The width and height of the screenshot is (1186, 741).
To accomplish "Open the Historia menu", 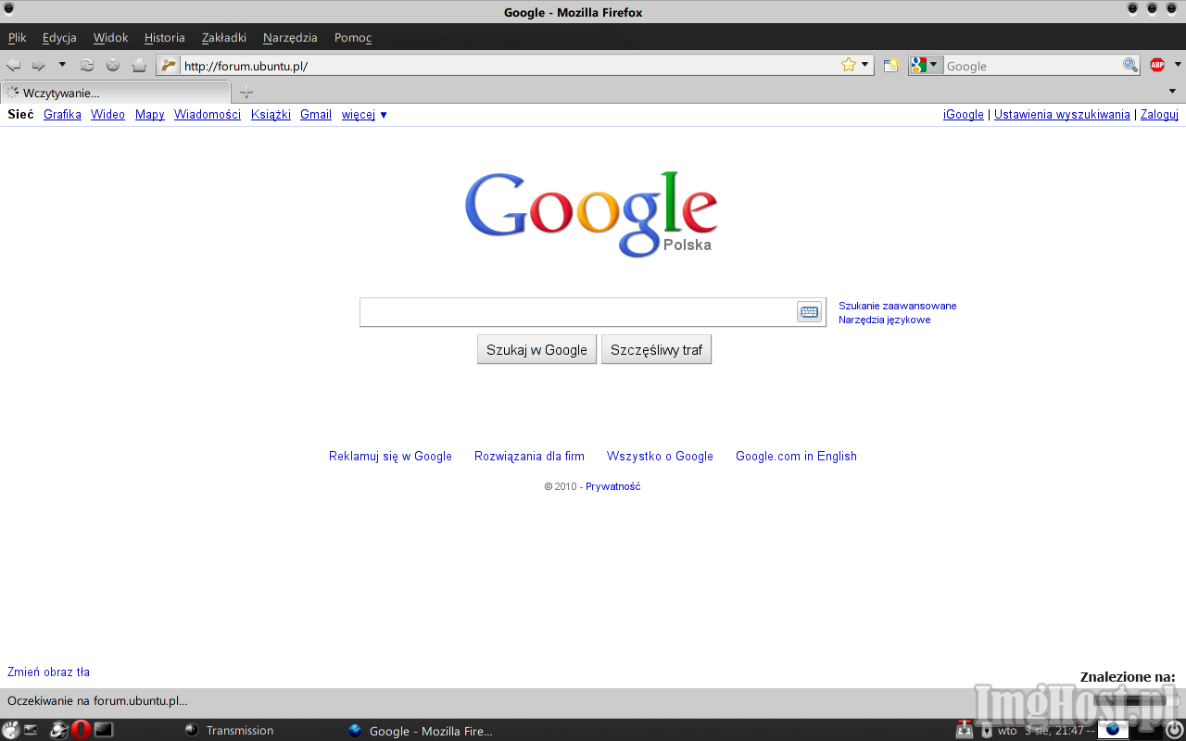I will [165, 38].
